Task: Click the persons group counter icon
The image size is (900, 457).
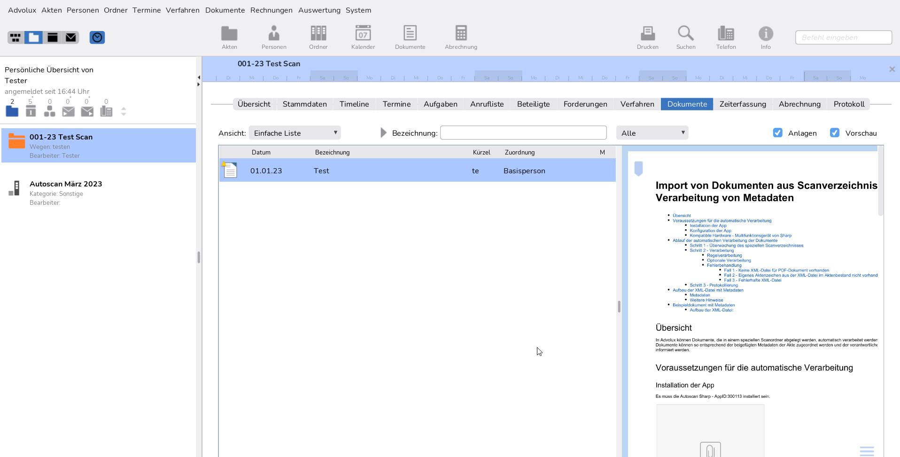Action: [x=49, y=111]
